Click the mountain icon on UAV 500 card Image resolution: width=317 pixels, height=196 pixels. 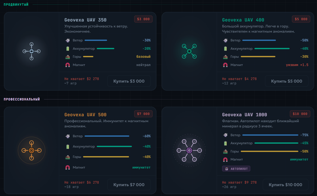[x=67, y=157]
